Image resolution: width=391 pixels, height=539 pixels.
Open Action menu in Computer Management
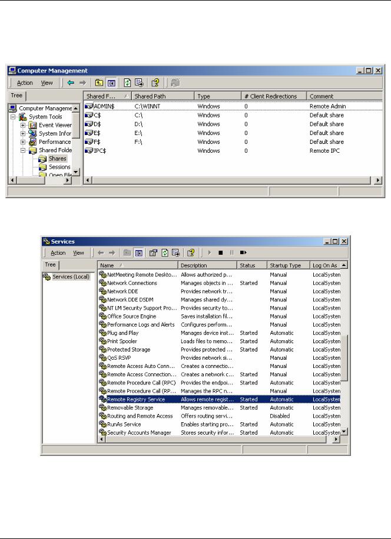coord(25,83)
